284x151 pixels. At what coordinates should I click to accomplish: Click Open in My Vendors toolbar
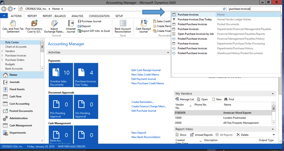coord(202,99)
